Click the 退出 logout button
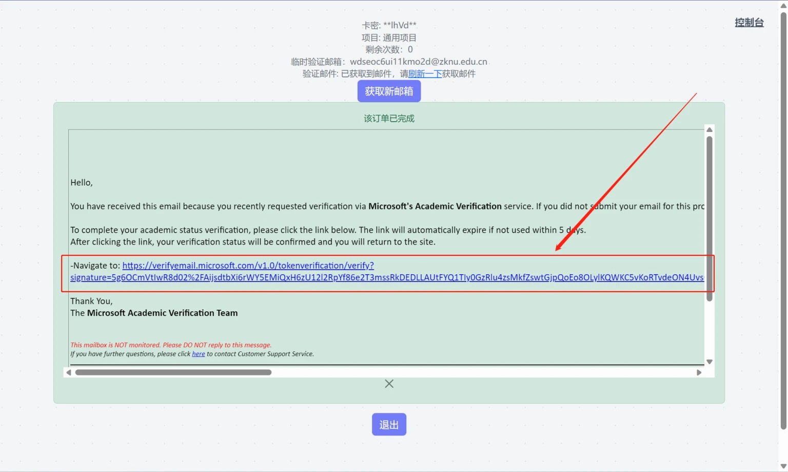The height and width of the screenshot is (472, 788). tap(389, 425)
